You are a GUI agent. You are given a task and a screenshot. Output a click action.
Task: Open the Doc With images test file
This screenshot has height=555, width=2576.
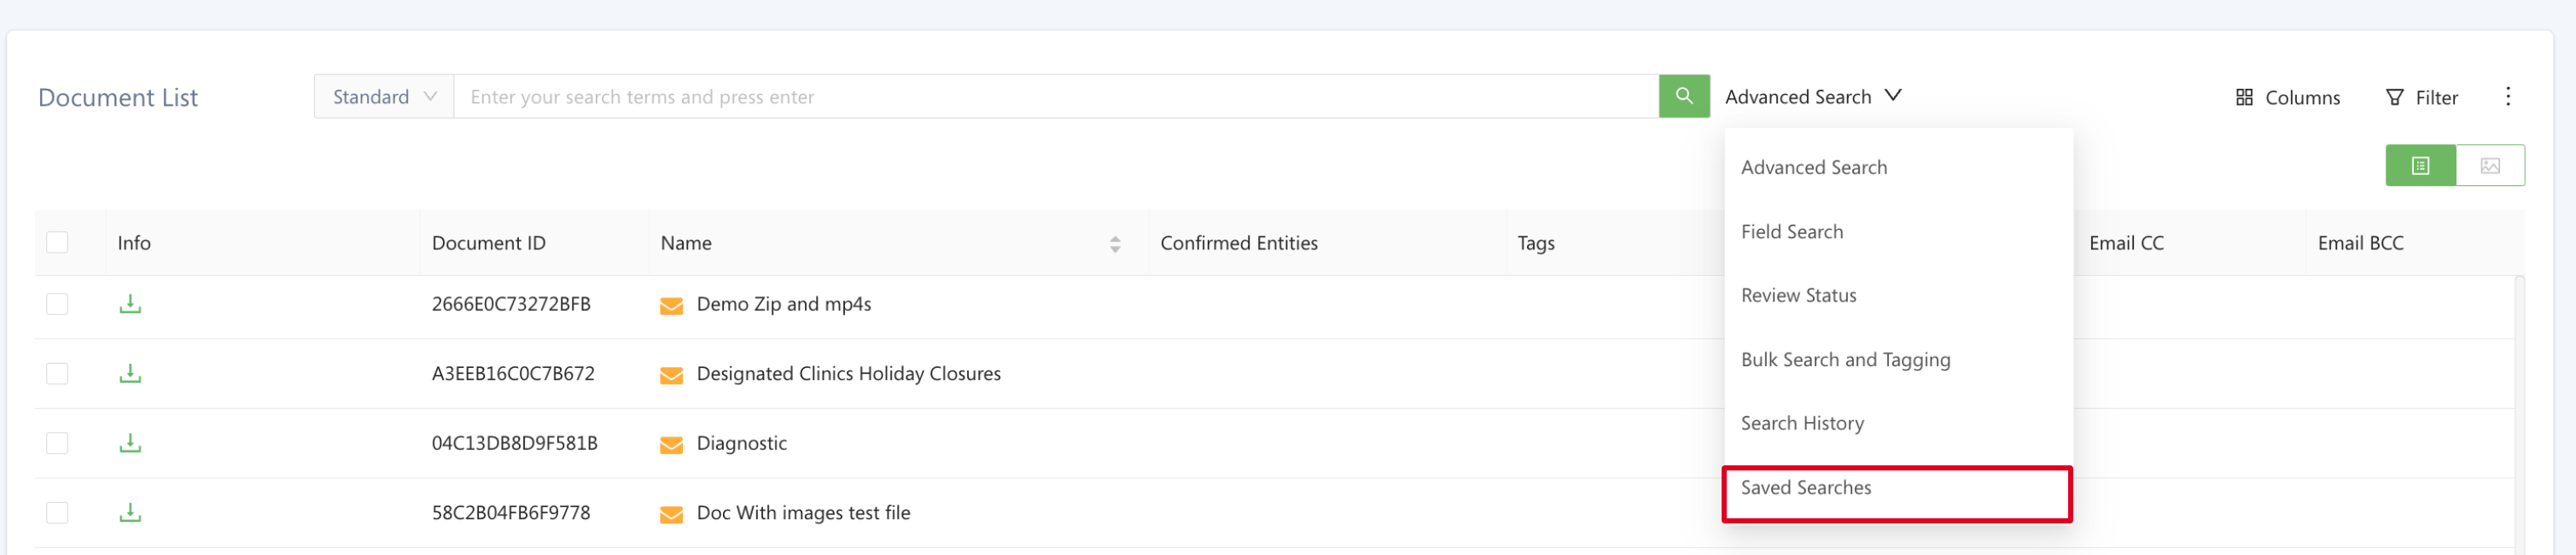pos(803,513)
